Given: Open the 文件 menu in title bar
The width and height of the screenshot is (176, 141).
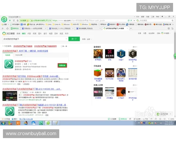Looking at the screenshot, I should [138, 17].
